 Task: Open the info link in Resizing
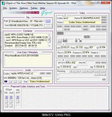click(104, 79)
